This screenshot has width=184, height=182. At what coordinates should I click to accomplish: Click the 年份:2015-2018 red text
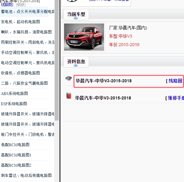124,45
